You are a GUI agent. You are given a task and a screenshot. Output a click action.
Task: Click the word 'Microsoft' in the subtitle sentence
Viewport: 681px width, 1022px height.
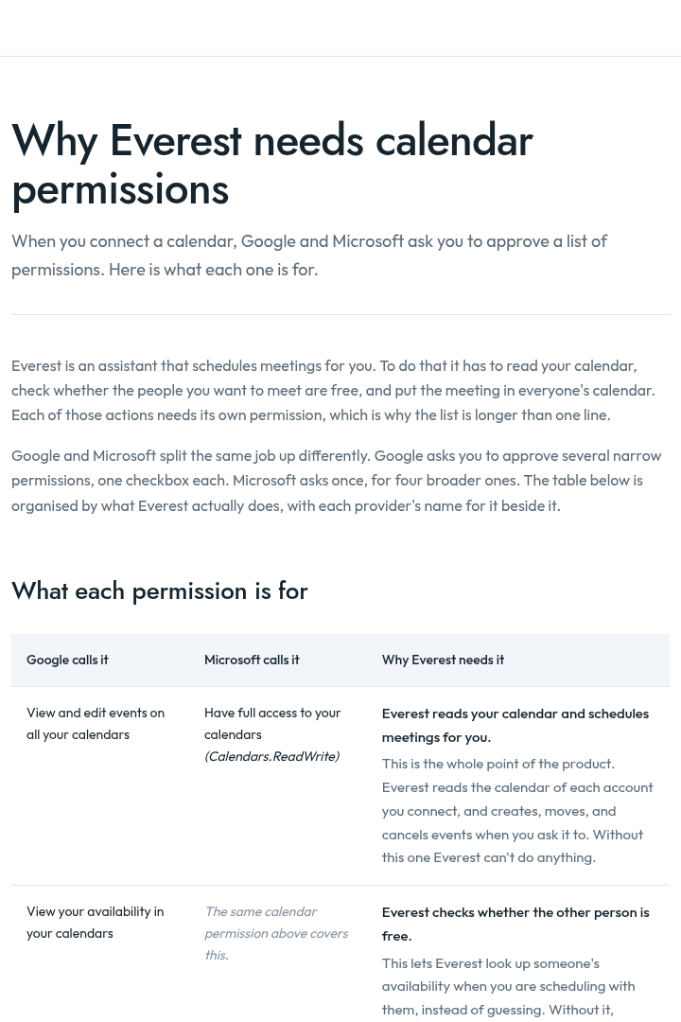coord(368,241)
